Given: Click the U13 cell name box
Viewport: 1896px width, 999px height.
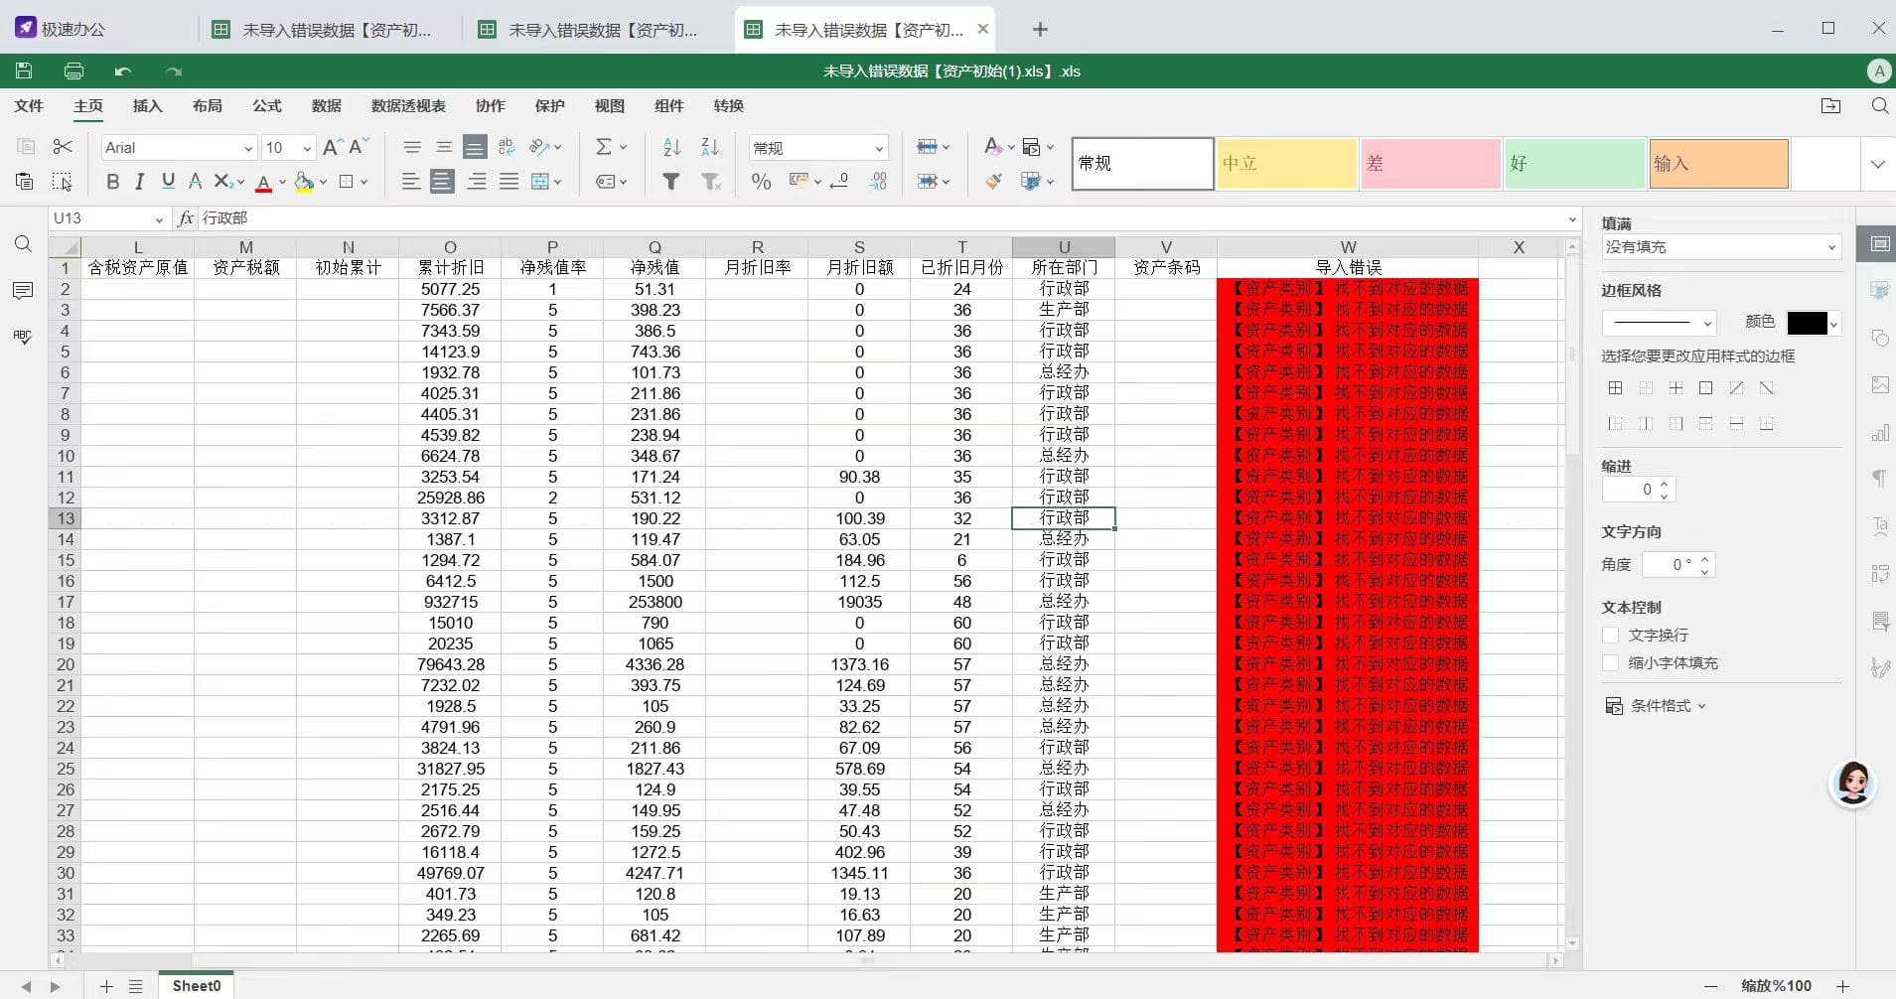Looking at the screenshot, I should (x=109, y=218).
